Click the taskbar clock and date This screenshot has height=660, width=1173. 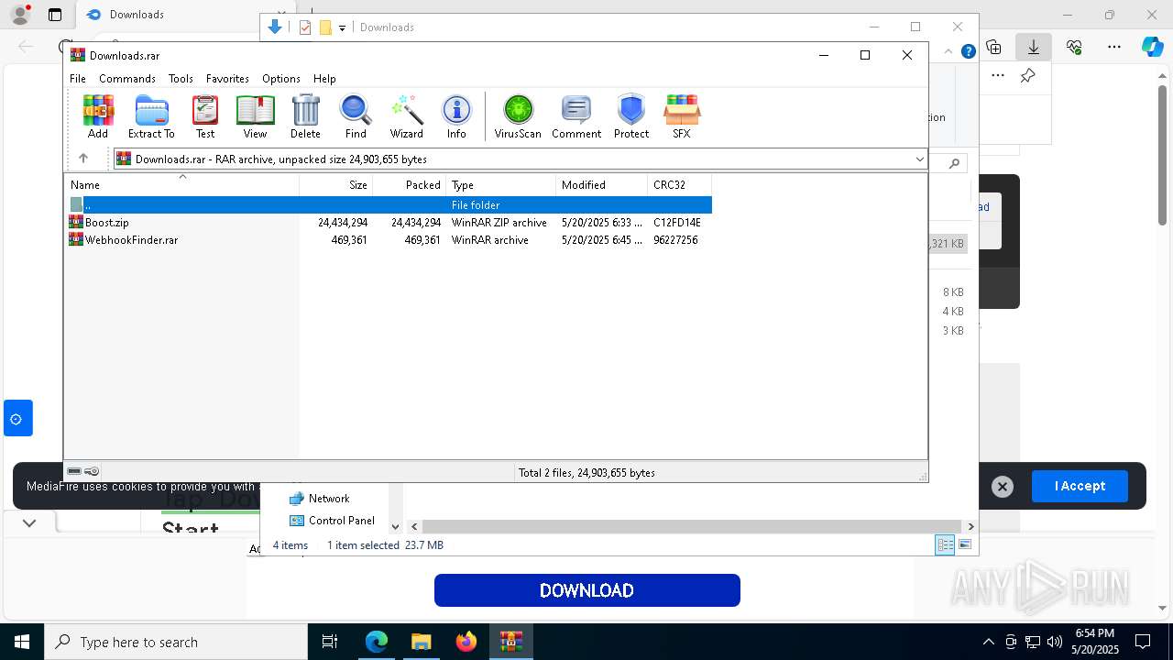[1095, 642]
